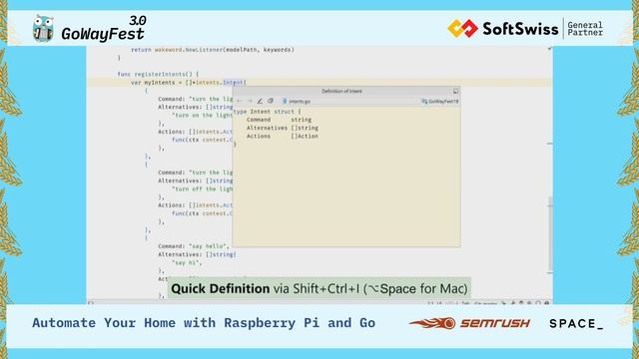Click the Show in Find tool icon
The image size is (639, 359).
271,101
